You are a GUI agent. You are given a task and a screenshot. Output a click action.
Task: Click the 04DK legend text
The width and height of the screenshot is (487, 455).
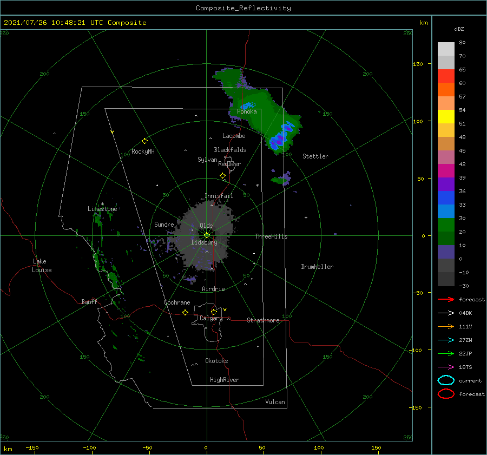coord(465,313)
